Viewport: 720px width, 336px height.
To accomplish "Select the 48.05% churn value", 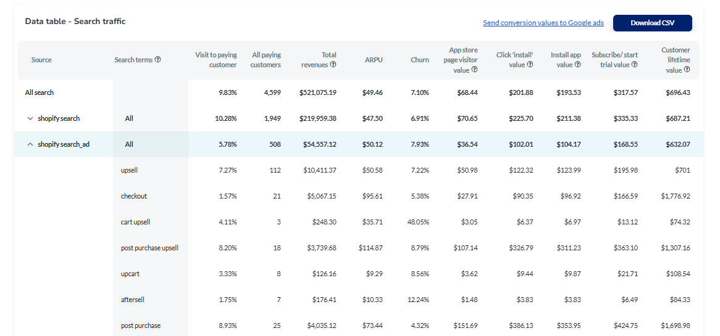I will [418, 222].
